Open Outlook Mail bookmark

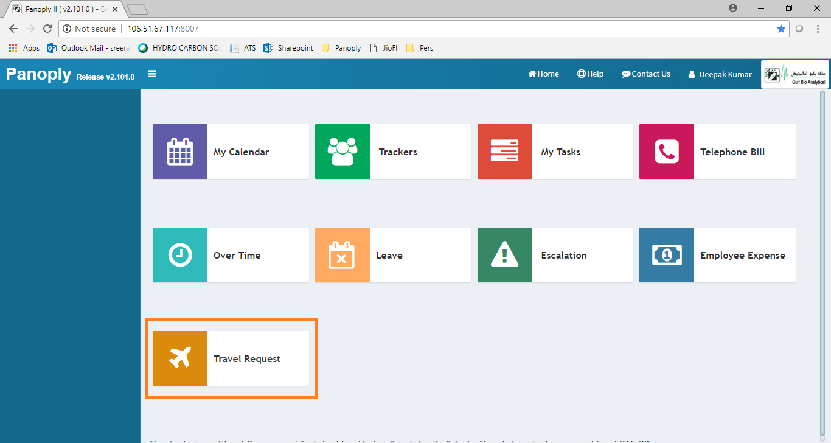pos(88,48)
